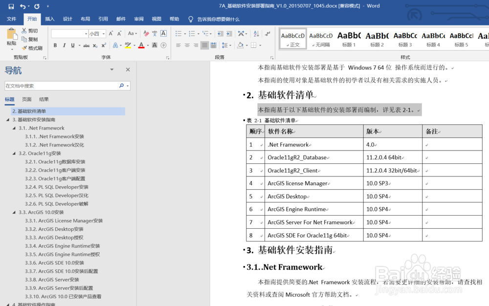Open the change case Aa dropdown
The image size is (489, 306).
[x=133, y=33]
